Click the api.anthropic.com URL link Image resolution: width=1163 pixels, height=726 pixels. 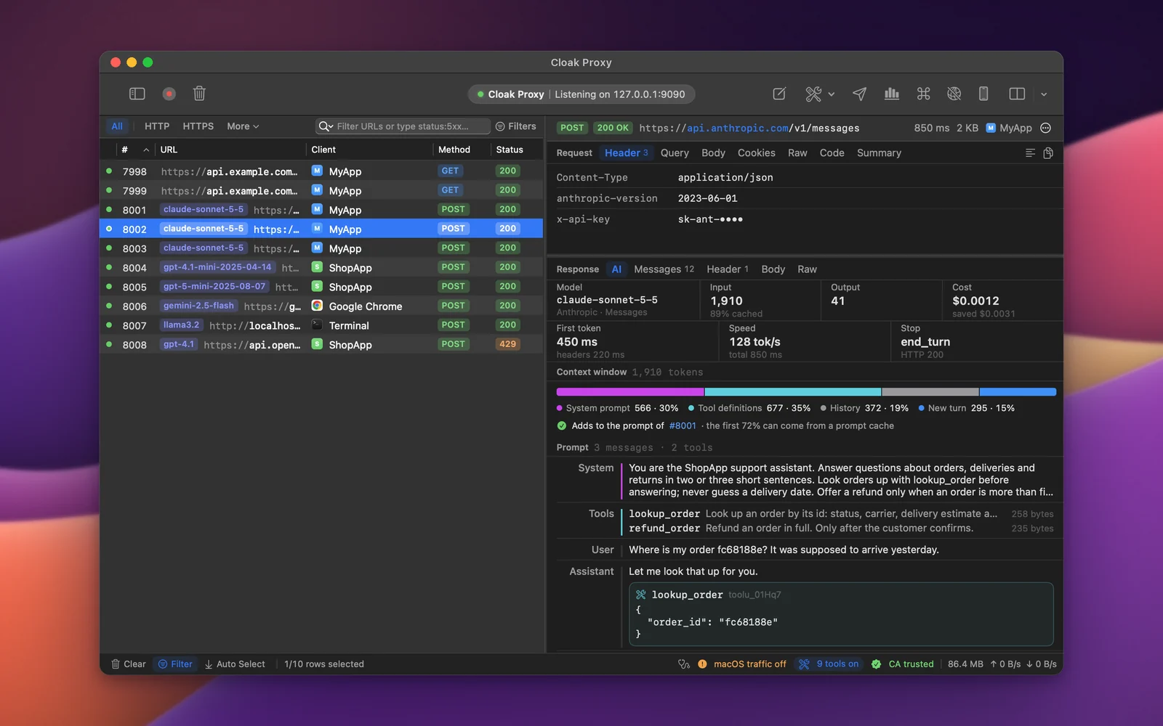tap(738, 129)
